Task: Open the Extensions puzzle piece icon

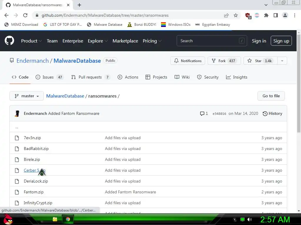Action: tap(266, 15)
